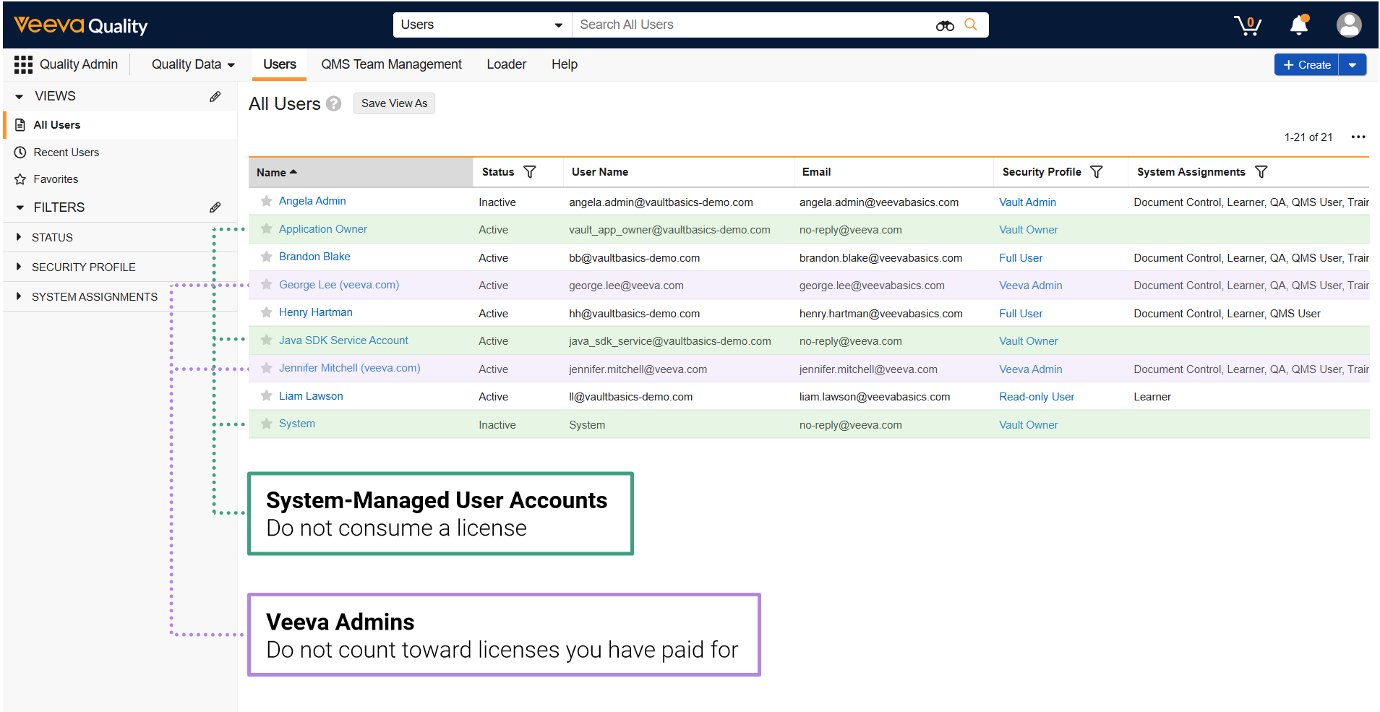Click the user avatar icon
1380x712 pixels.
(1349, 25)
